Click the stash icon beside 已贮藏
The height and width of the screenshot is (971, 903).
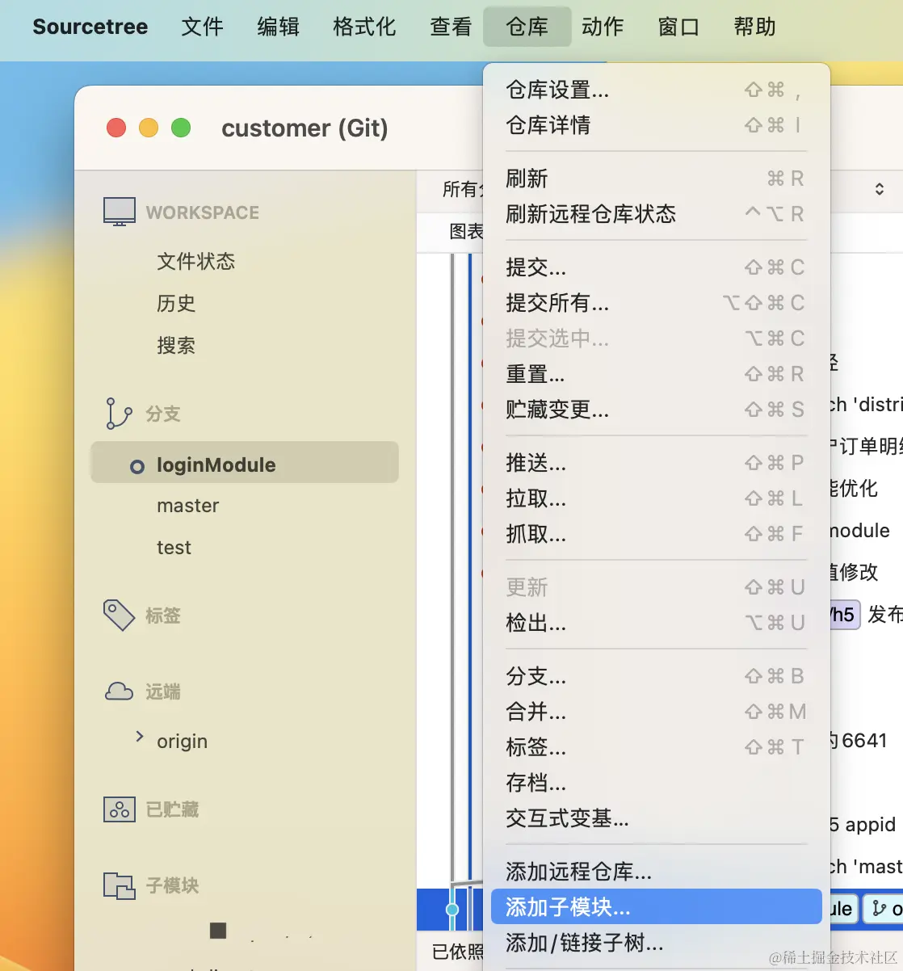120,809
